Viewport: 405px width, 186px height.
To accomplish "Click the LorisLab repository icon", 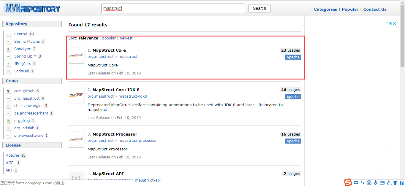I will coord(9,71).
